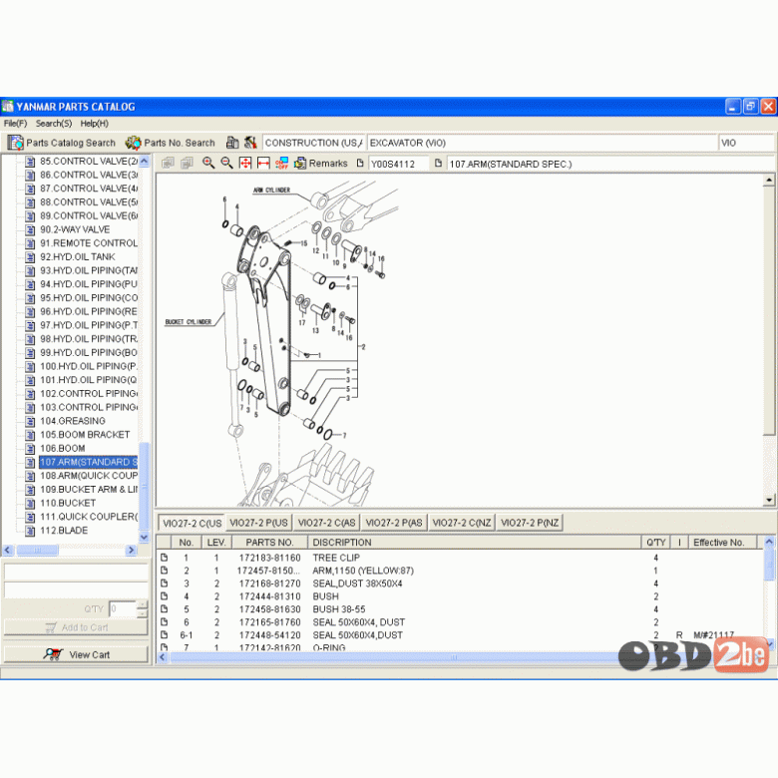Open Parts No. Search
778x778 pixels.
(x=171, y=143)
